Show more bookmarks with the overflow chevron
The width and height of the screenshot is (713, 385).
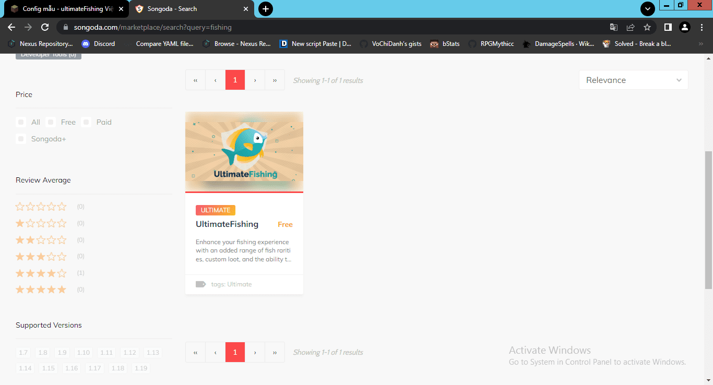(x=700, y=44)
